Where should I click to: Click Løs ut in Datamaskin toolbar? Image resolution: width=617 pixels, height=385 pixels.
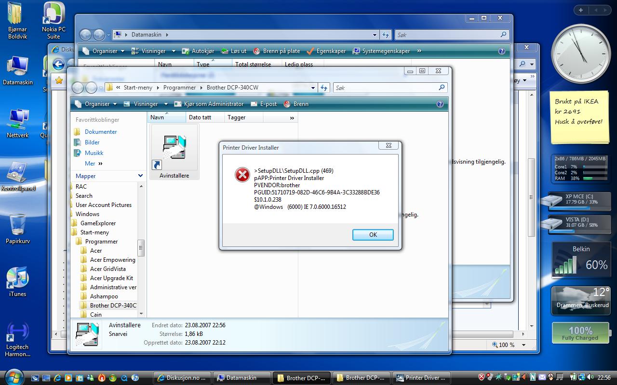(x=233, y=51)
